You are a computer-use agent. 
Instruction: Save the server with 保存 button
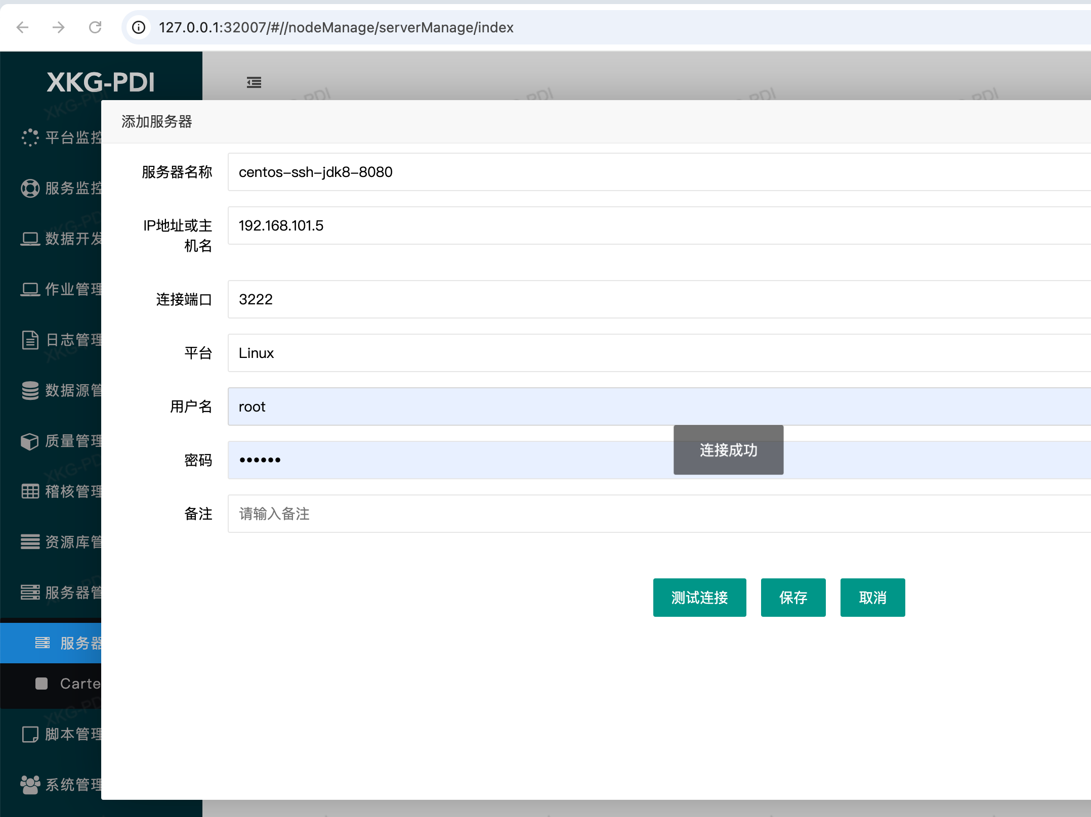point(792,598)
